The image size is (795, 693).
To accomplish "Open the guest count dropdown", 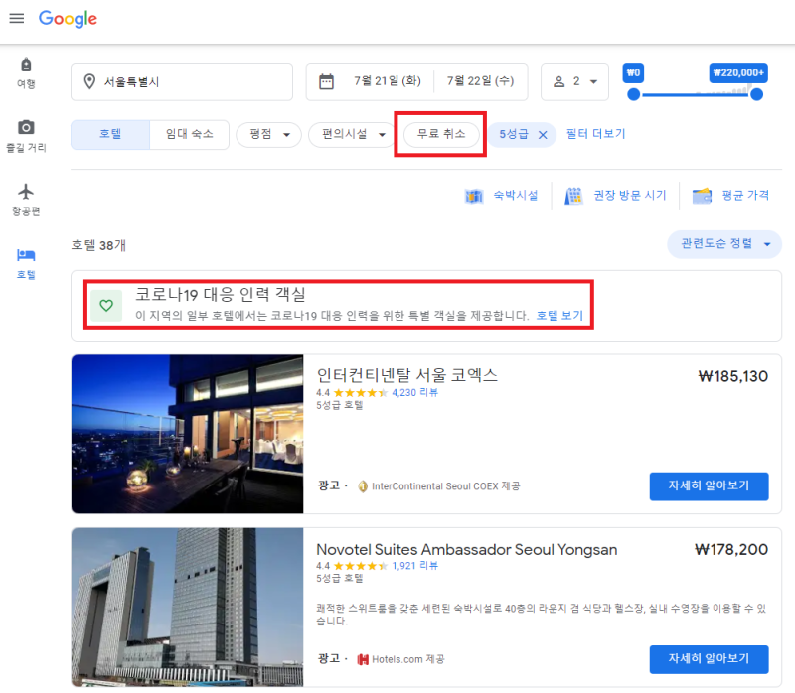I will click(x=574, y=81).
